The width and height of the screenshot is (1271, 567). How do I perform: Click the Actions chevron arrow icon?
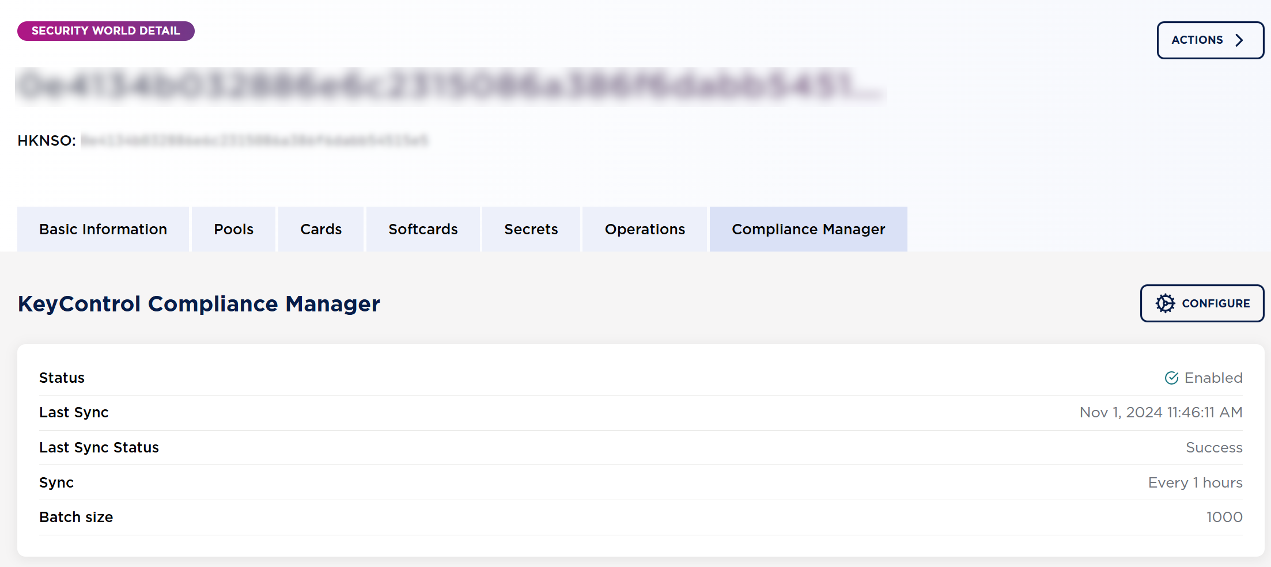pyautogui.click(x=1239, y=40)
